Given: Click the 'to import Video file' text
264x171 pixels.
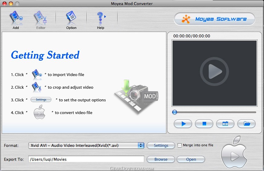Looking at the screenshot, I should pyautogui.click(x=66, y=74).
